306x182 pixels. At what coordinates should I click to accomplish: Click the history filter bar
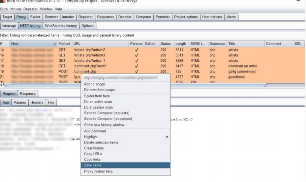pyautogui.click(x=152, y=35)
